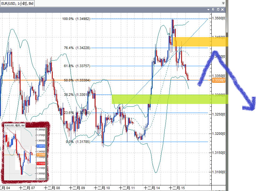Click the 1.3500 price axis label

pyautogui.click(x=219, y=18)
